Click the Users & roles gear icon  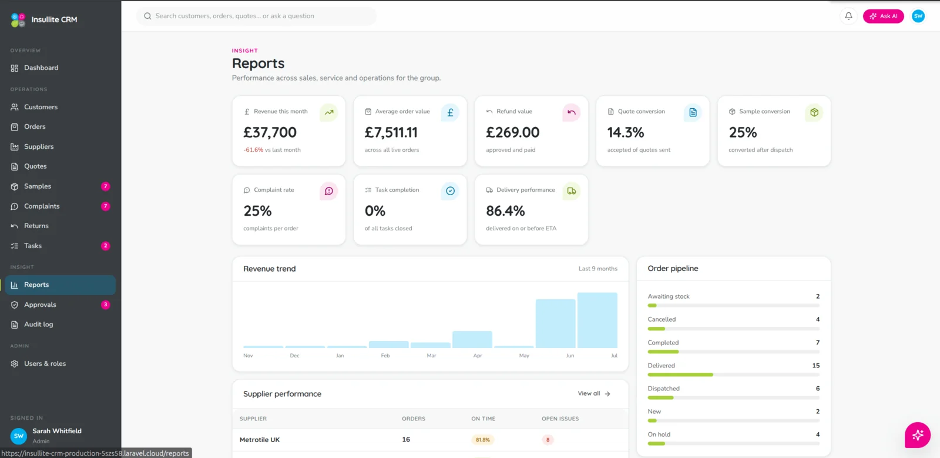(15, 364)
